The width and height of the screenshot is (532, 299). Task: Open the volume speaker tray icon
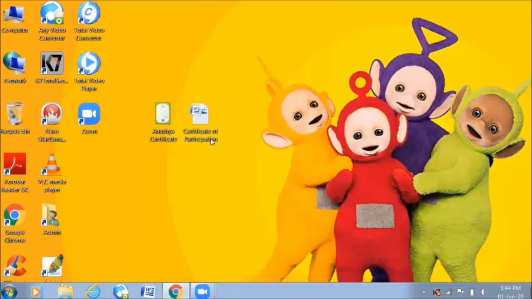(x=484, y=292)
